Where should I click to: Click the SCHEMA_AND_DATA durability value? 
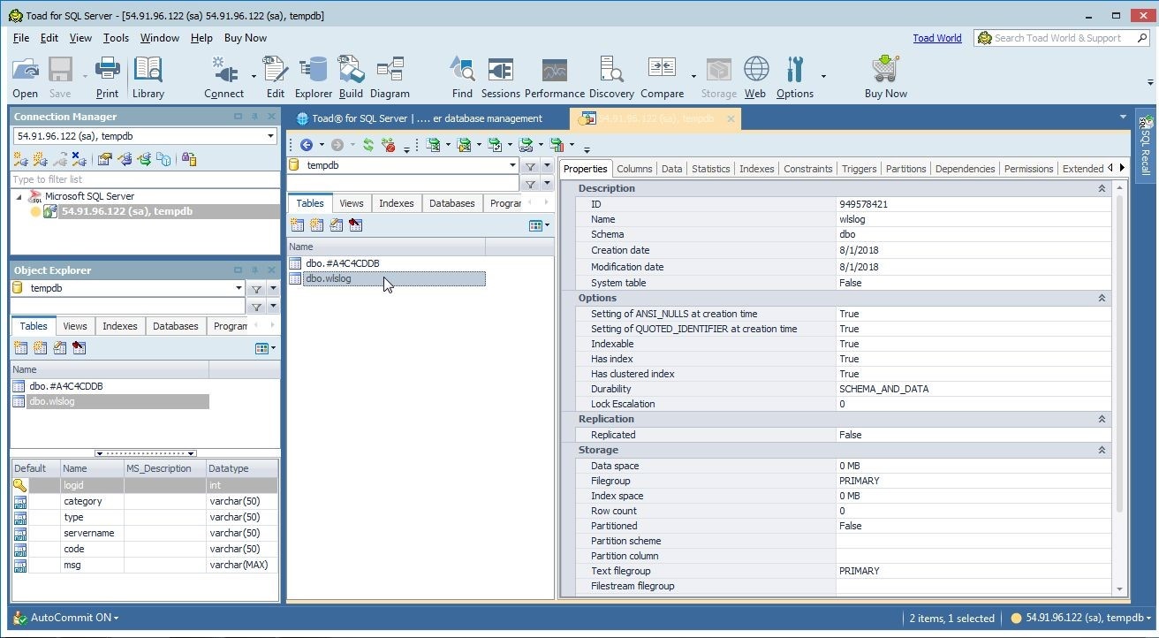click(883, 389)
